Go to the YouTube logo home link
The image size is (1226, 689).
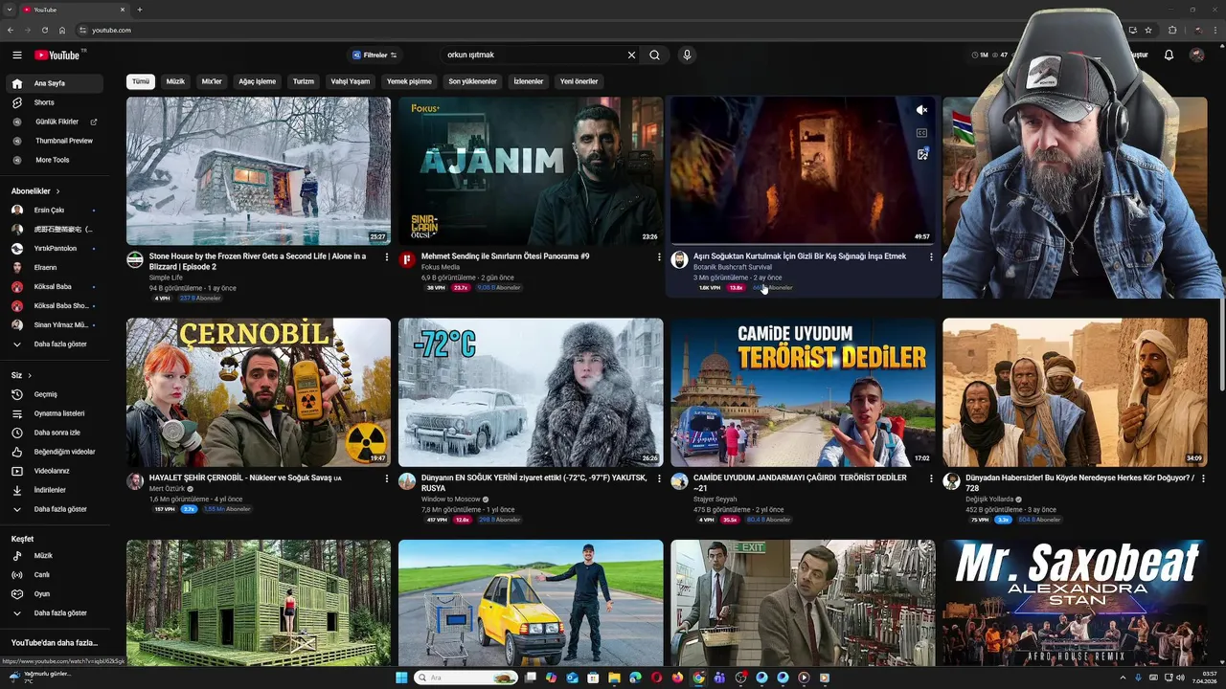tap(57, 55)
